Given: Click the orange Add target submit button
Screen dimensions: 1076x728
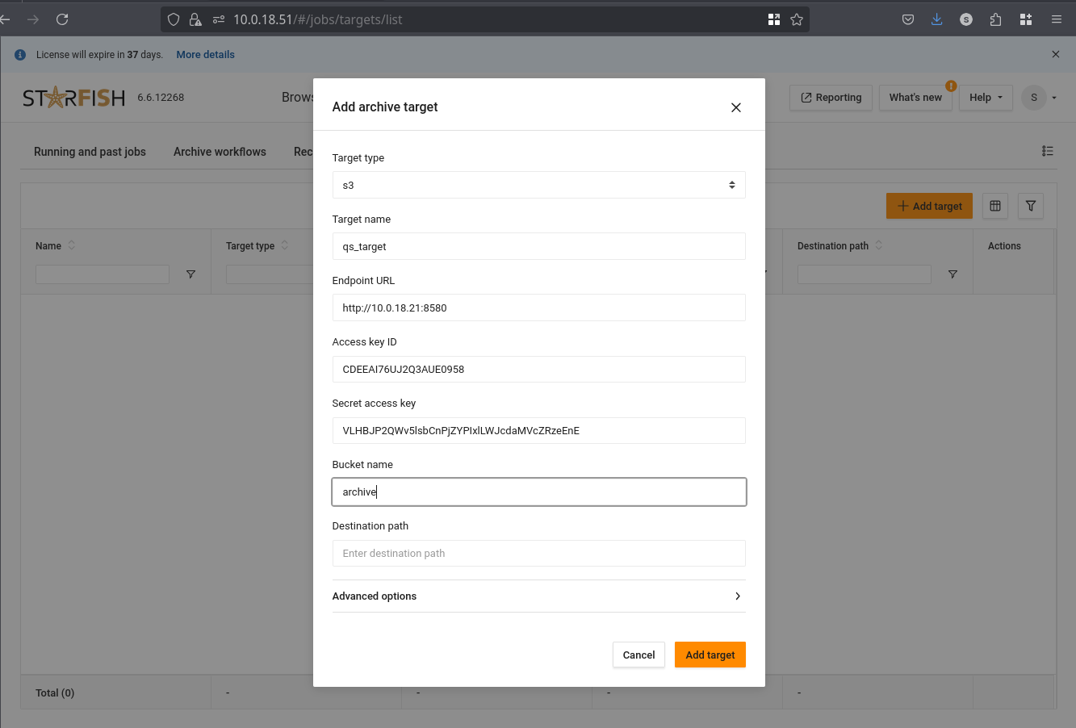Looking at the screenshot, I should tap(710, 655).
